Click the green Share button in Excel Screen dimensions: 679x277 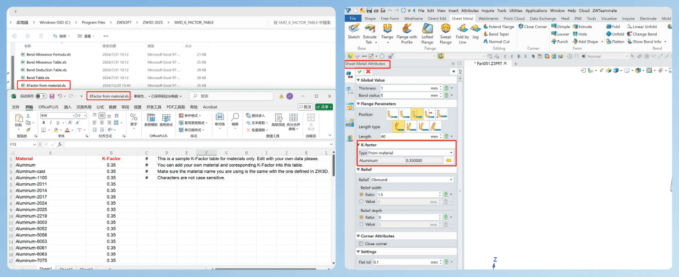click(x=324, y=107)
